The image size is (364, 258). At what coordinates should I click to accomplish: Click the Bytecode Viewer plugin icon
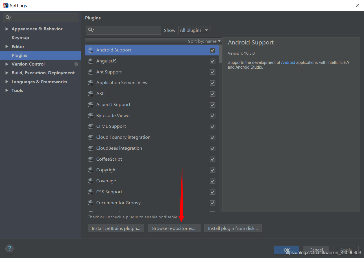coord(91,116)
